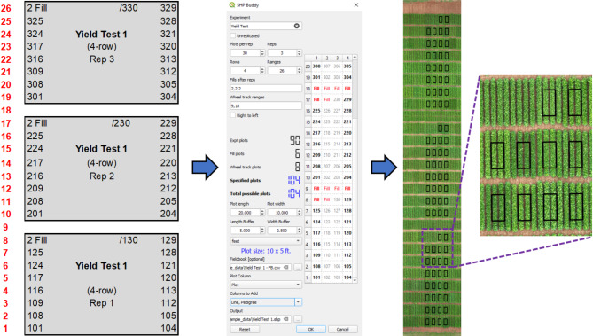
Task: Confirm with the OK button
Action: coord(311,329)
